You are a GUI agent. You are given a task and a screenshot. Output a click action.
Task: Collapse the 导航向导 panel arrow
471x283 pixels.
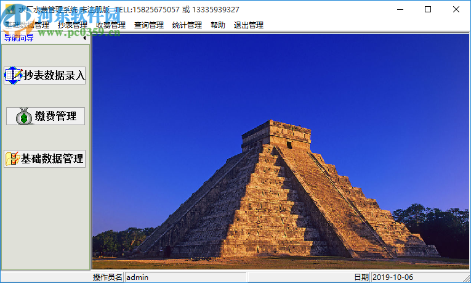point(84,38)
